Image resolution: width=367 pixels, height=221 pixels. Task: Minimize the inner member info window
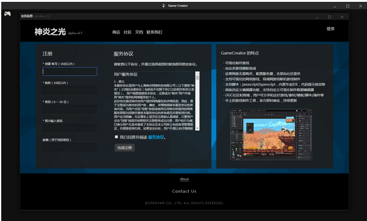coord(317,17)
